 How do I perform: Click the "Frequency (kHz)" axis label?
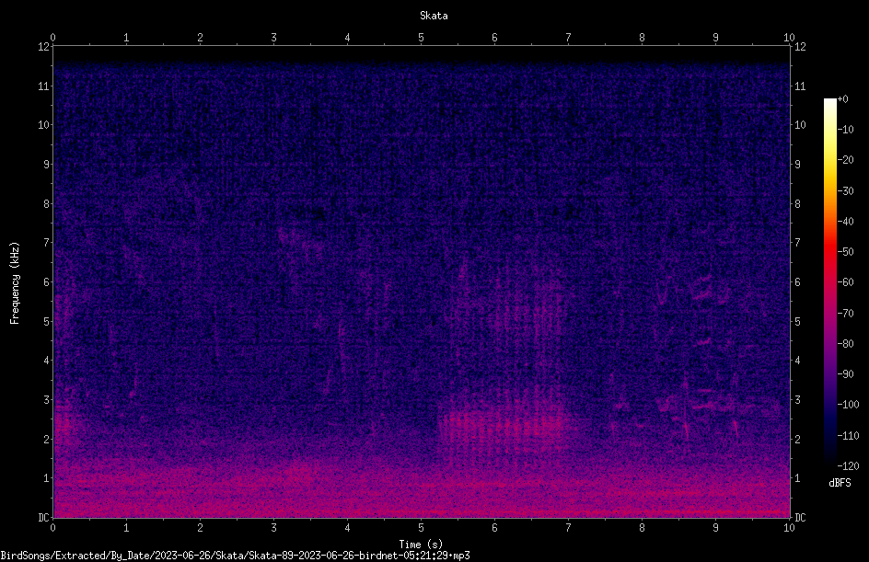[15, 283]
